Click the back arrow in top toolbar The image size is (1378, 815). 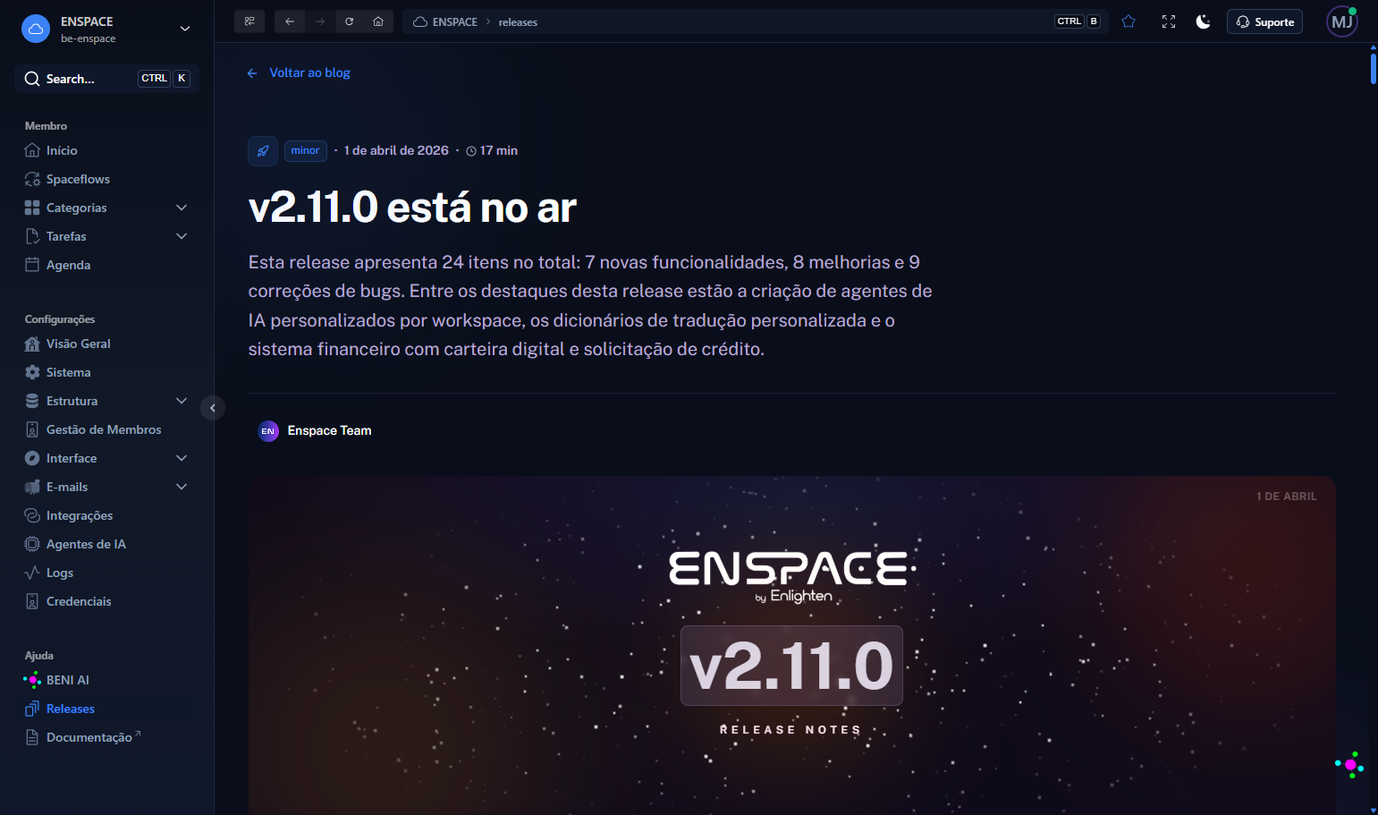tap(290, 21)
